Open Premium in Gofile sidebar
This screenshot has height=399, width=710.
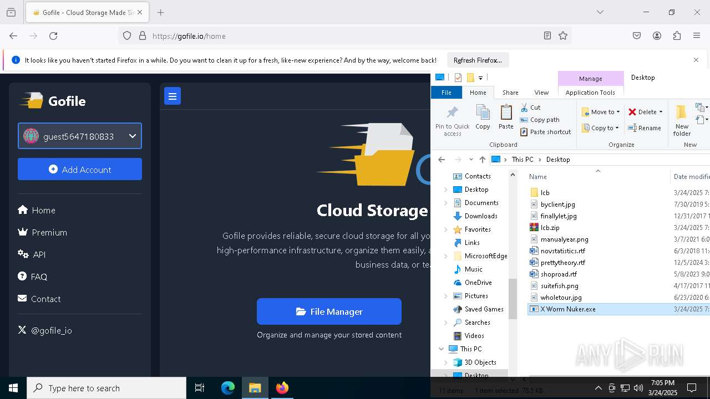(x=43, y=232)
